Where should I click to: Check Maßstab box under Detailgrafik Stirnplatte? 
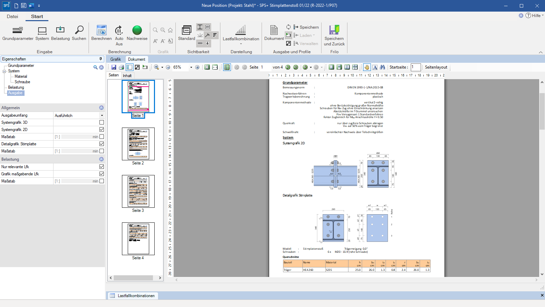click(x=102, y=151)
